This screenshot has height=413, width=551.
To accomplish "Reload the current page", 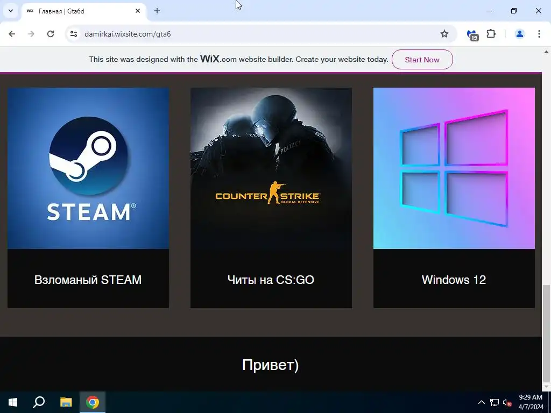I will (51, 34).
